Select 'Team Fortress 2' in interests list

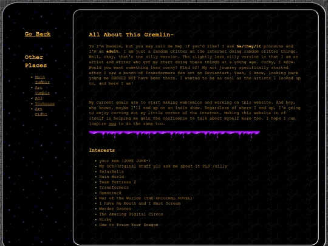(117, 182)
